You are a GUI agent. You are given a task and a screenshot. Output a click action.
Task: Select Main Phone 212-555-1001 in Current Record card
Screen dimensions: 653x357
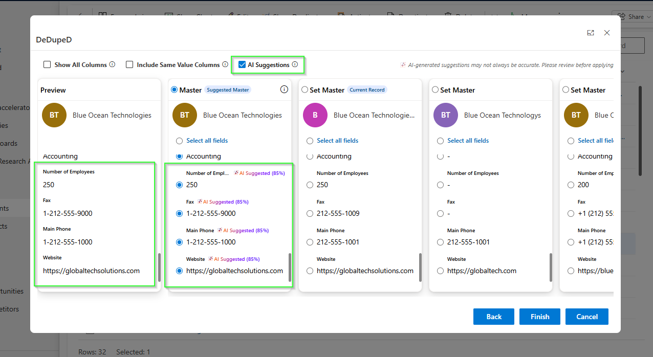pos(310,242)
